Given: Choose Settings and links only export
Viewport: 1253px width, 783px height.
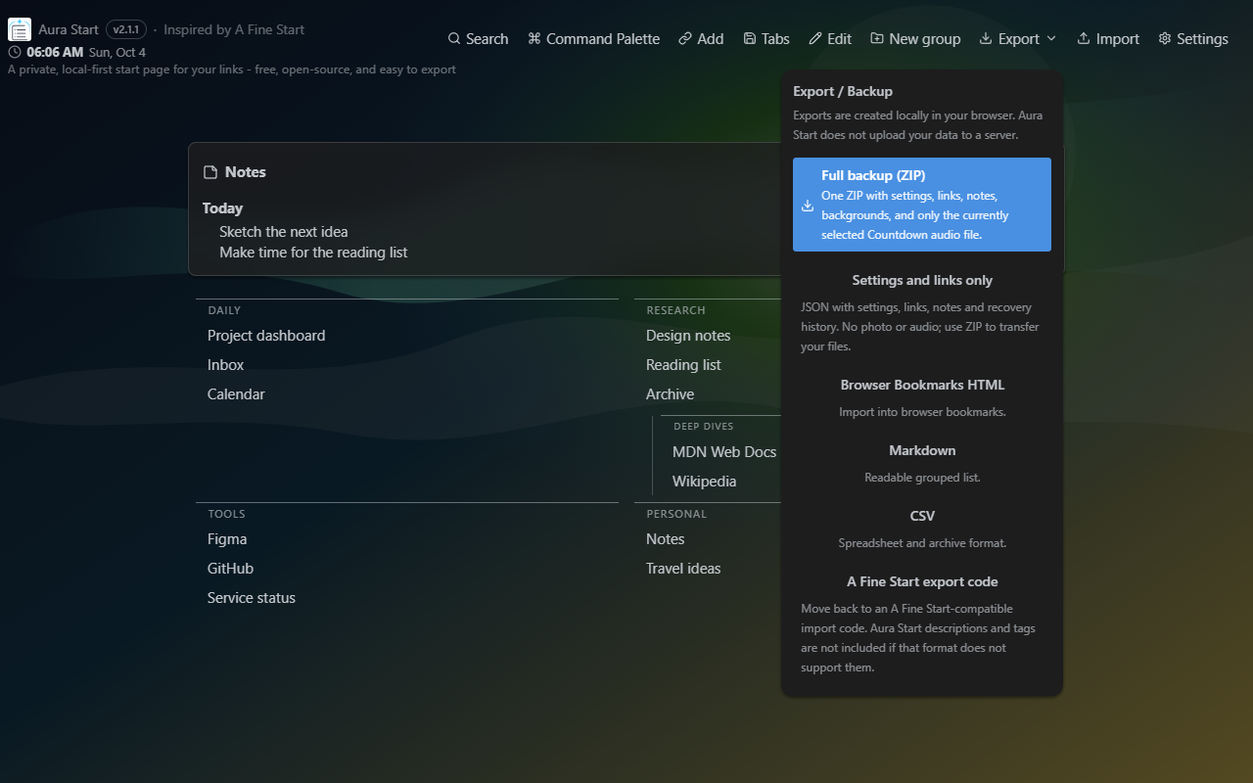Looking at the screenshot, I should (x=922, y=313).
